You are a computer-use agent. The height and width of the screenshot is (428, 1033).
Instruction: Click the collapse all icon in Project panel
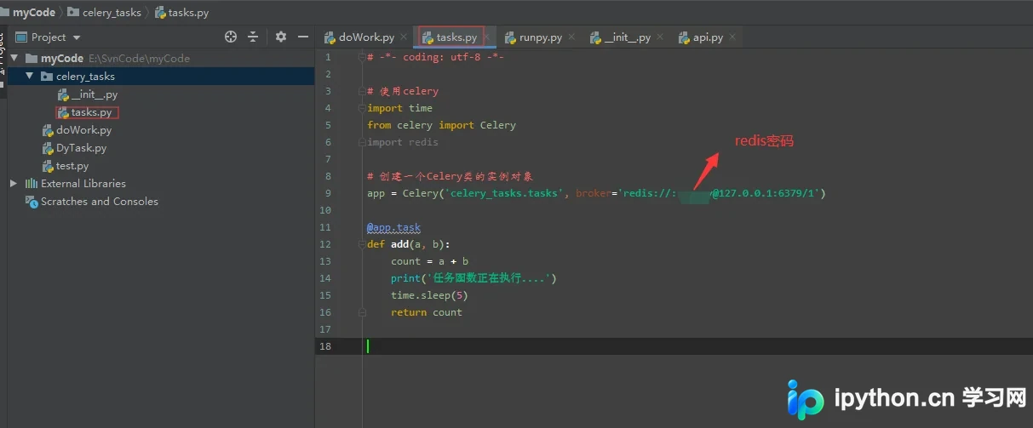(253, 37)
